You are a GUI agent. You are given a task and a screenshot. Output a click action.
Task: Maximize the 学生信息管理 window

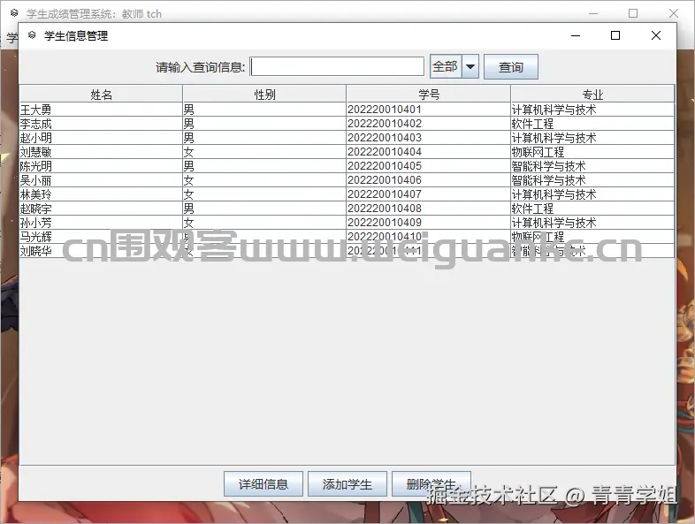coord(615,35)
